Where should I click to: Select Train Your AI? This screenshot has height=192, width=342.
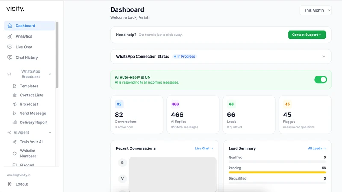[x=31, y=142]
